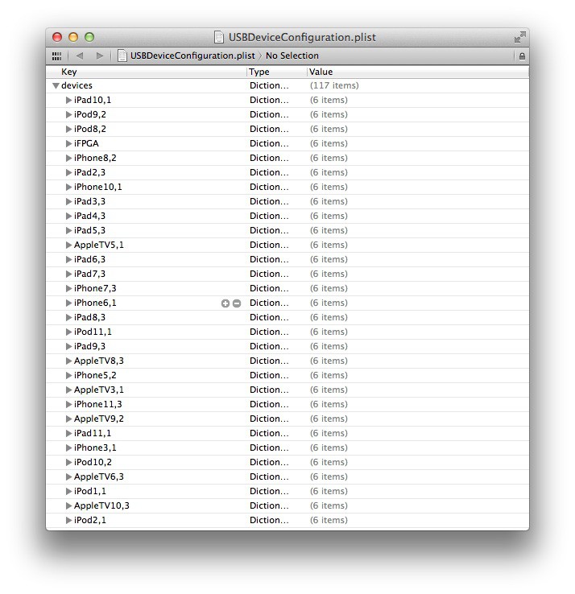The height and width of the screenshot is (594, 575).
Task: Enter full screen with the resize arrows icon
Action: coord(519,37)
